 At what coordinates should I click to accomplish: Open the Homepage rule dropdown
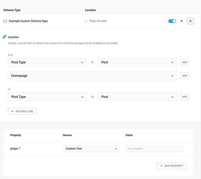tap(92, 76)
